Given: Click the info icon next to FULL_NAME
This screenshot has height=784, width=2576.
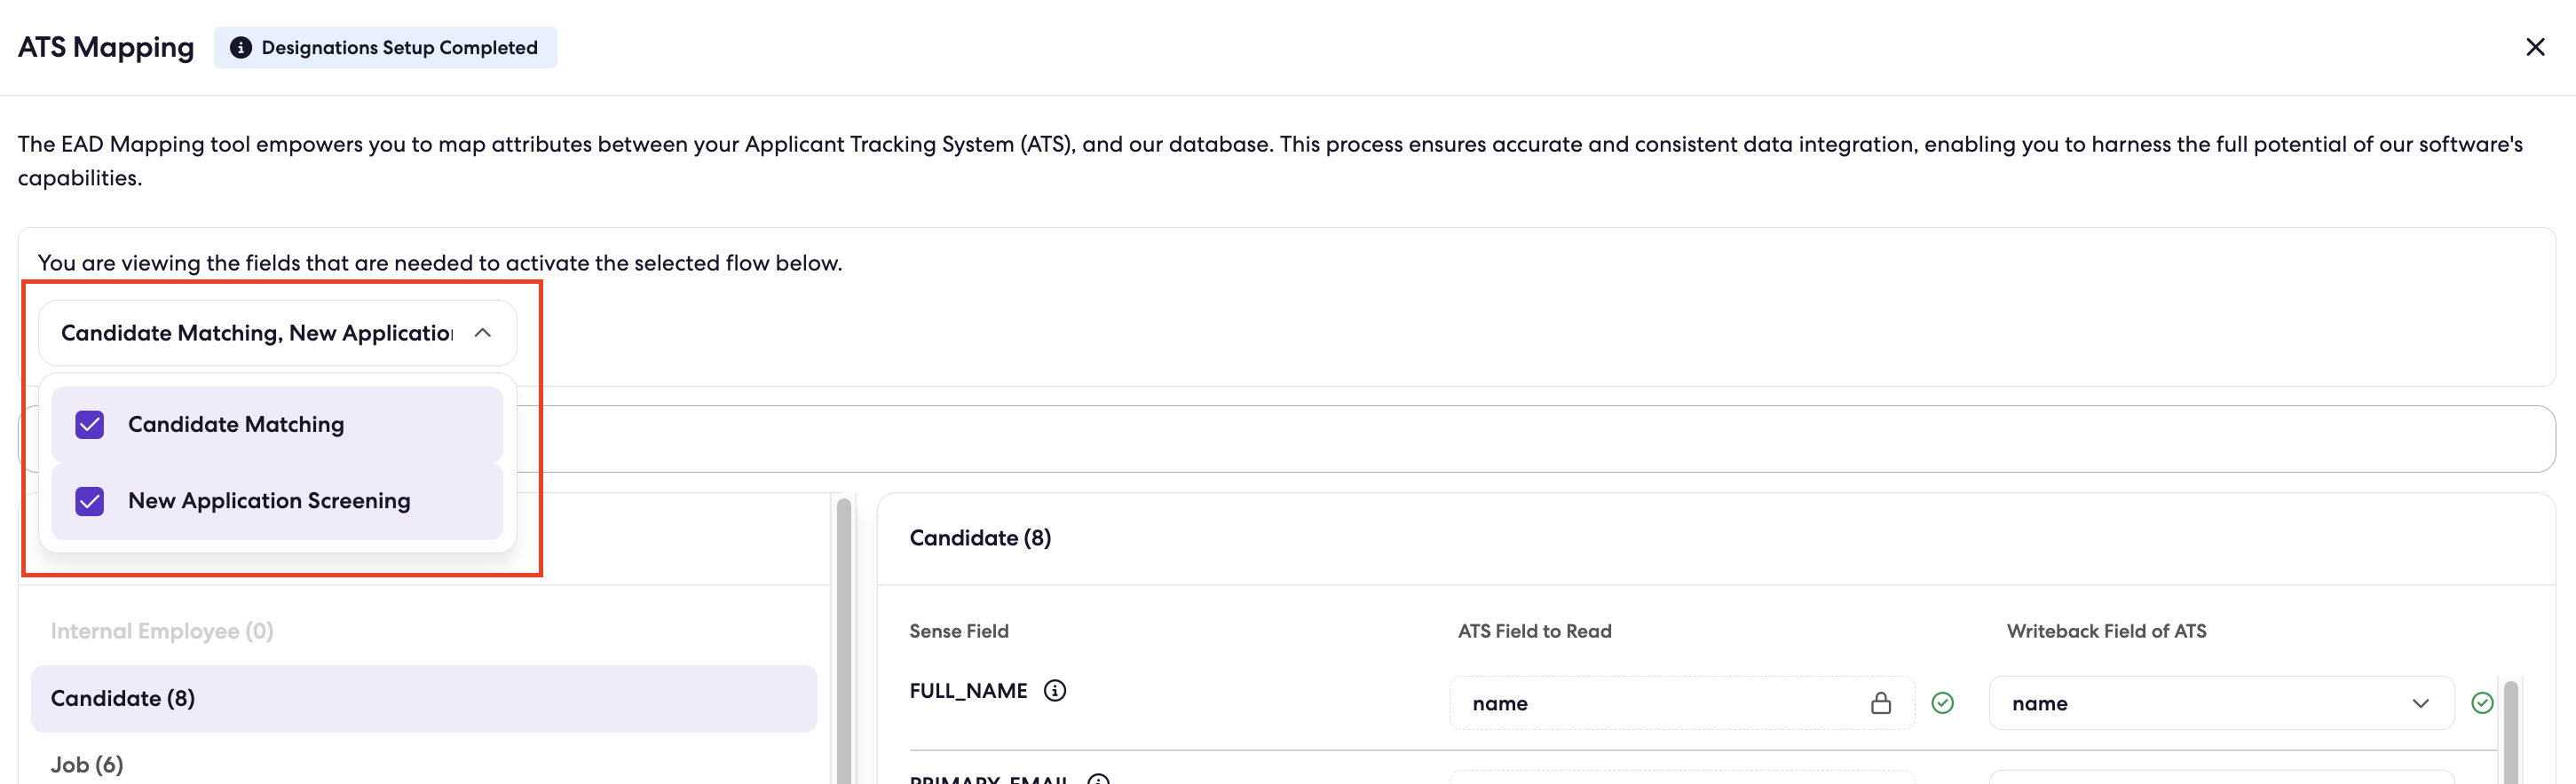Looking at the screenshot, I should click(x=1055, y=690).
